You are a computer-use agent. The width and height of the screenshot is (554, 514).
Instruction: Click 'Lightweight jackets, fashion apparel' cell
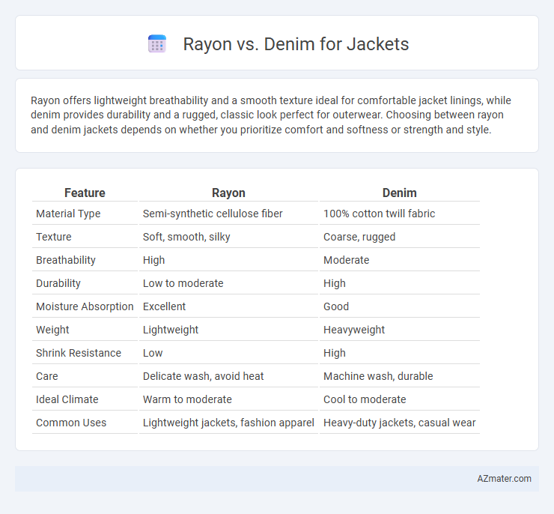click(228, 423)
